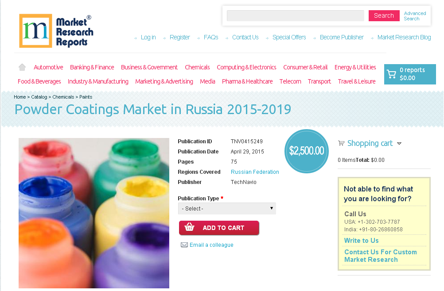
Task: Click the Advanced Search link
Action: (415, 16)
